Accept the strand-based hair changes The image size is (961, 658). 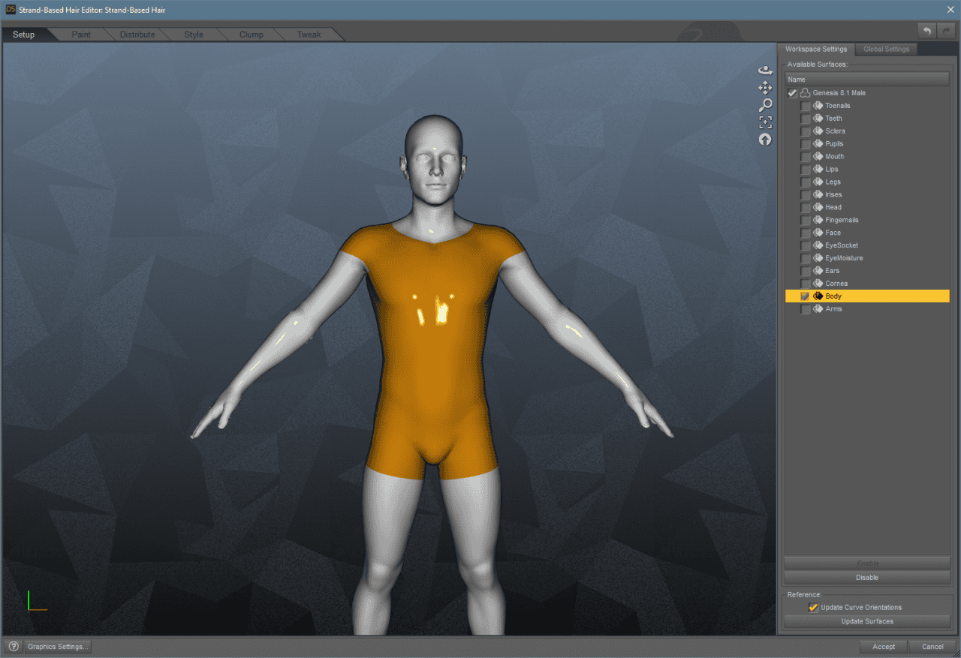click(884, 646)
